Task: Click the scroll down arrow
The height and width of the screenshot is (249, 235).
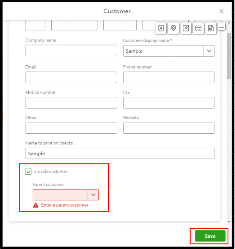Action: click(x=229, y=222)
